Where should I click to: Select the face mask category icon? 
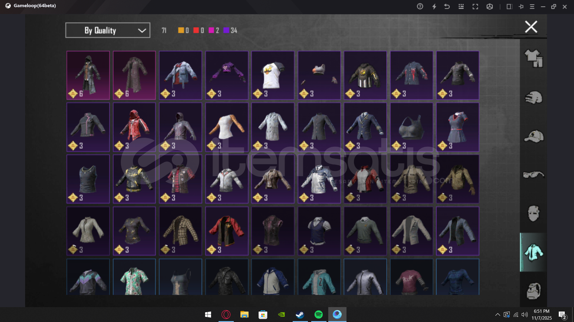click(534, 213)
